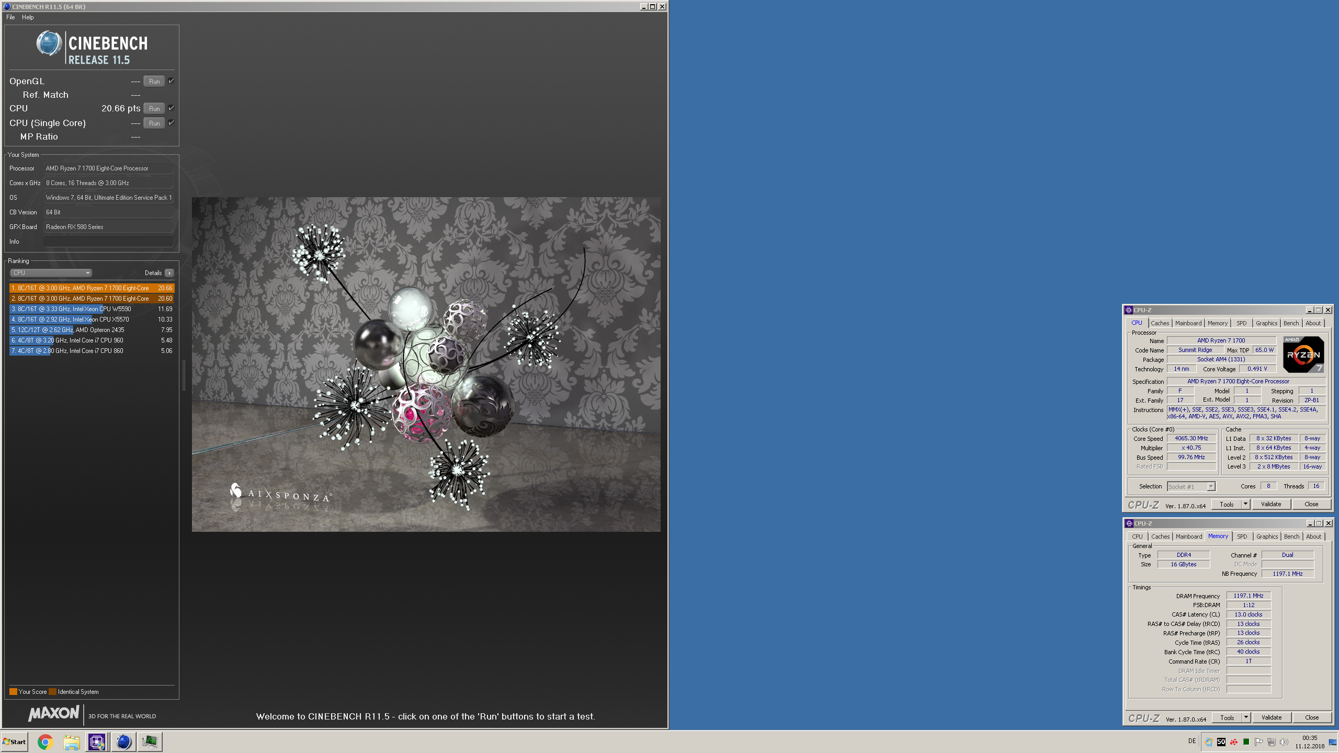Open Action Center flag icon
Screen dimensions: 1339x753
1259,741
